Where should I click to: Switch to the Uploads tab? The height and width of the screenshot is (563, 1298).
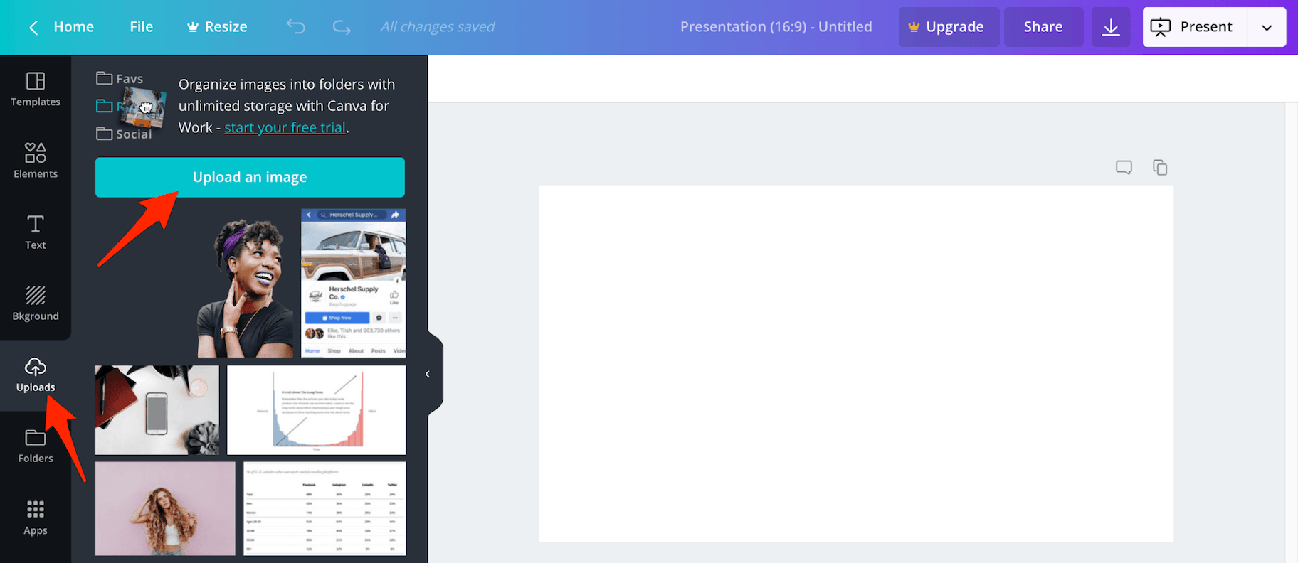tap(36, 375)
